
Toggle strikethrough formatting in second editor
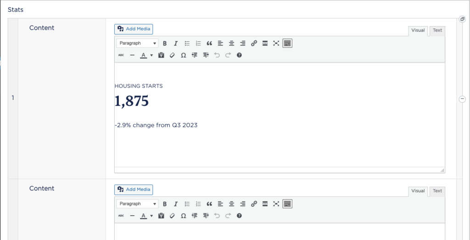click(x=121, y=216)
